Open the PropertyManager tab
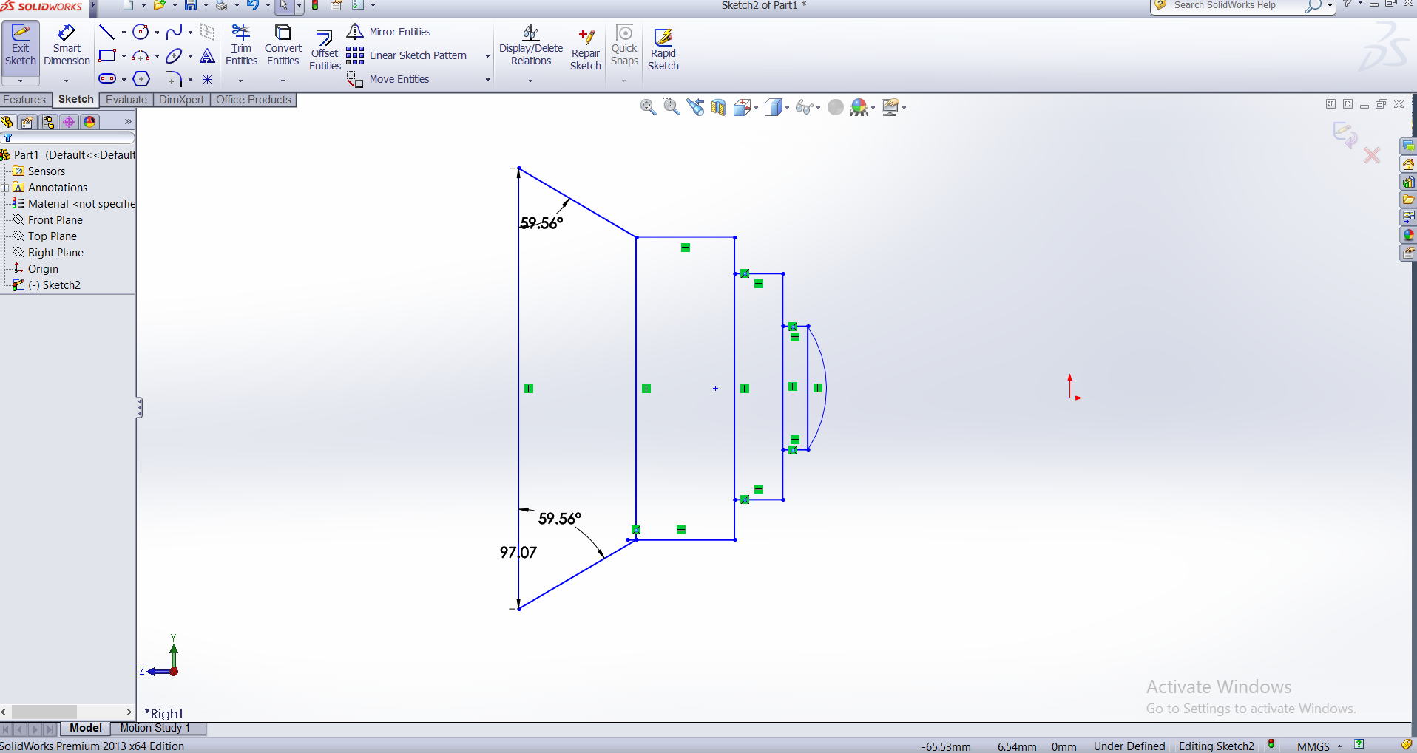The width and height of the screenshot is (1417, 753). pos(27,122)
